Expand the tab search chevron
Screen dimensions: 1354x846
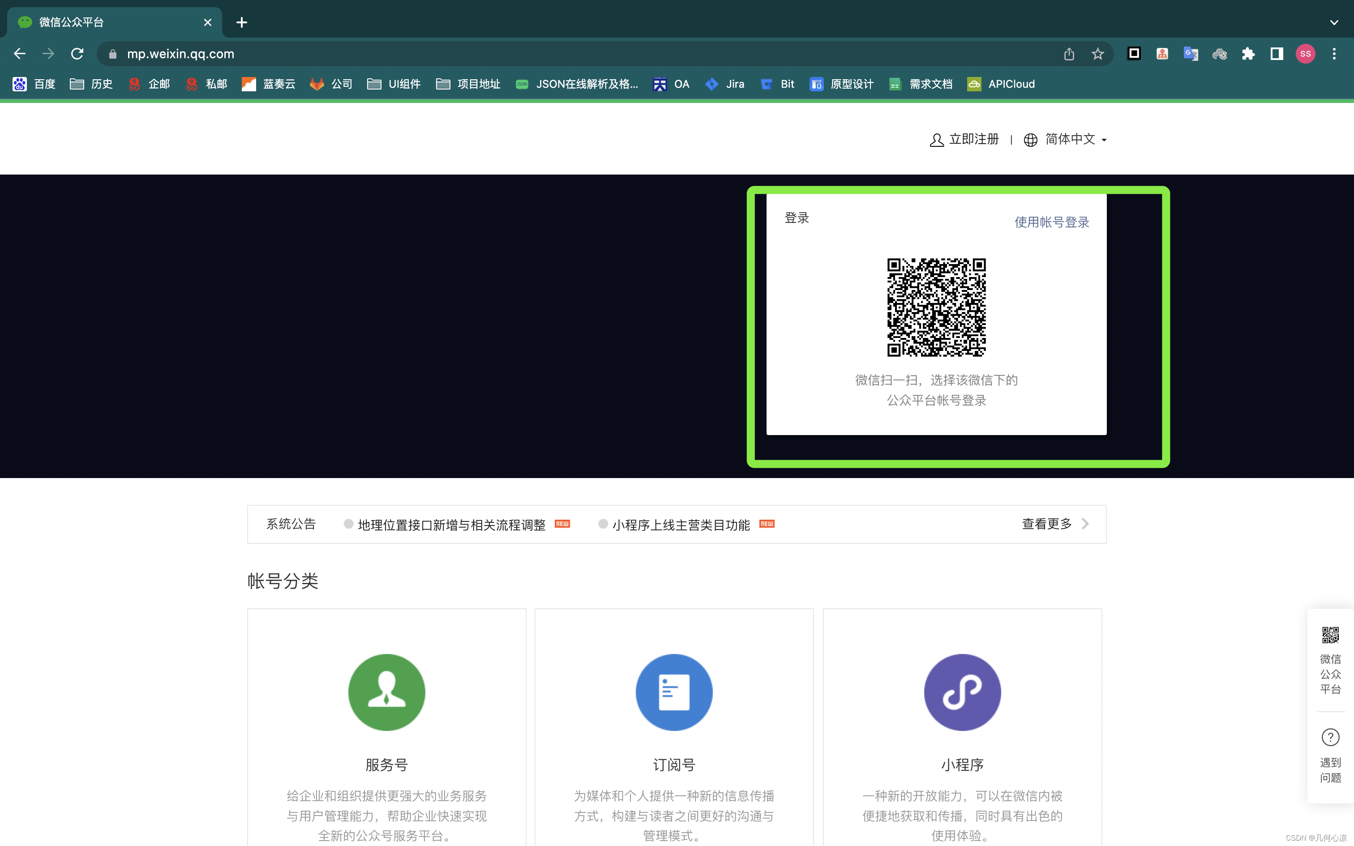click(1334, 22)
